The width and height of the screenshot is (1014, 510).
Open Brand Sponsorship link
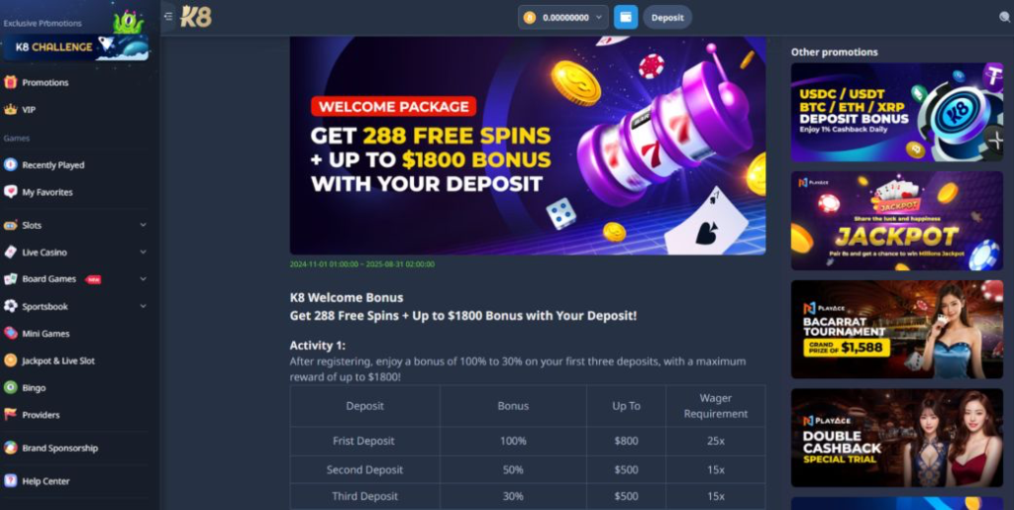[x=60, y=448]
